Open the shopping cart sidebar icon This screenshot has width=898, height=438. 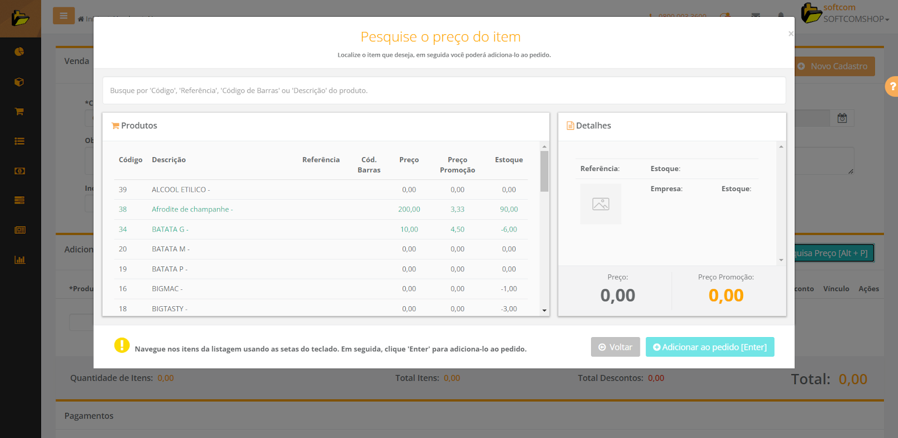tap(19, 112)
